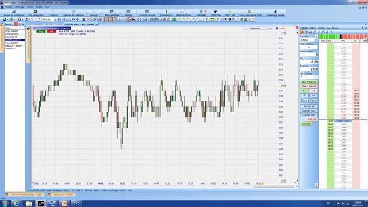Select the text tool T icon

(x=207, y=20)
